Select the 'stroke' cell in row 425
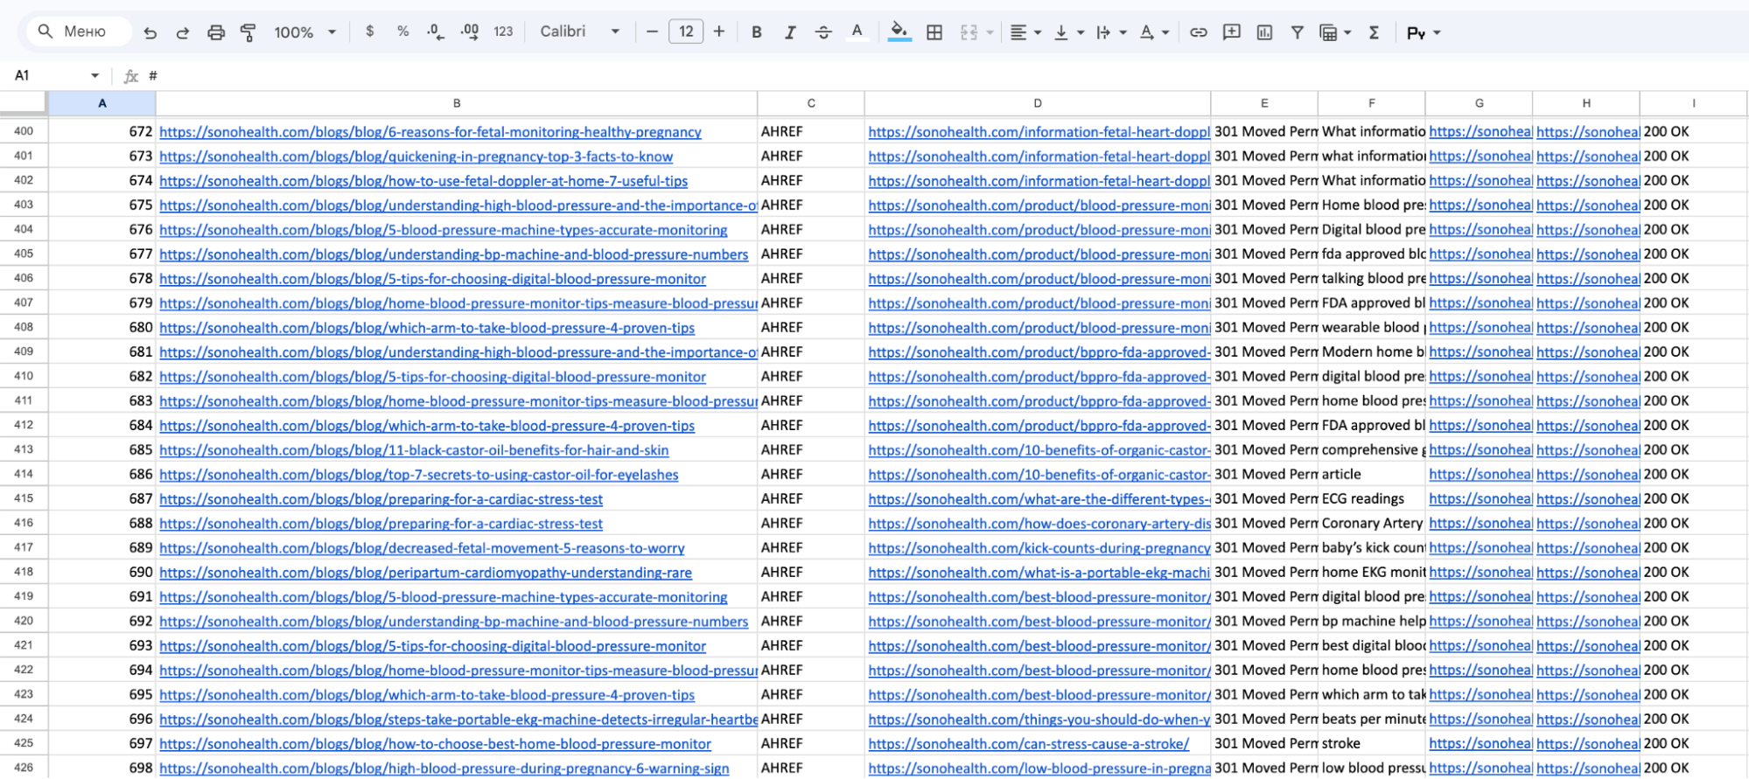 pos(1372,743)
